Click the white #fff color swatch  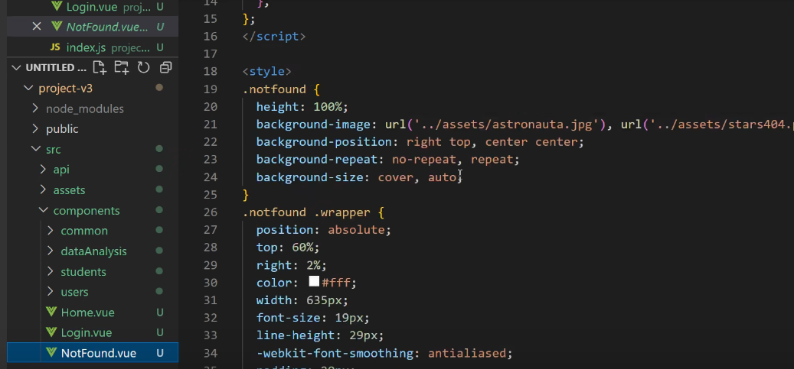coord(314,282)
